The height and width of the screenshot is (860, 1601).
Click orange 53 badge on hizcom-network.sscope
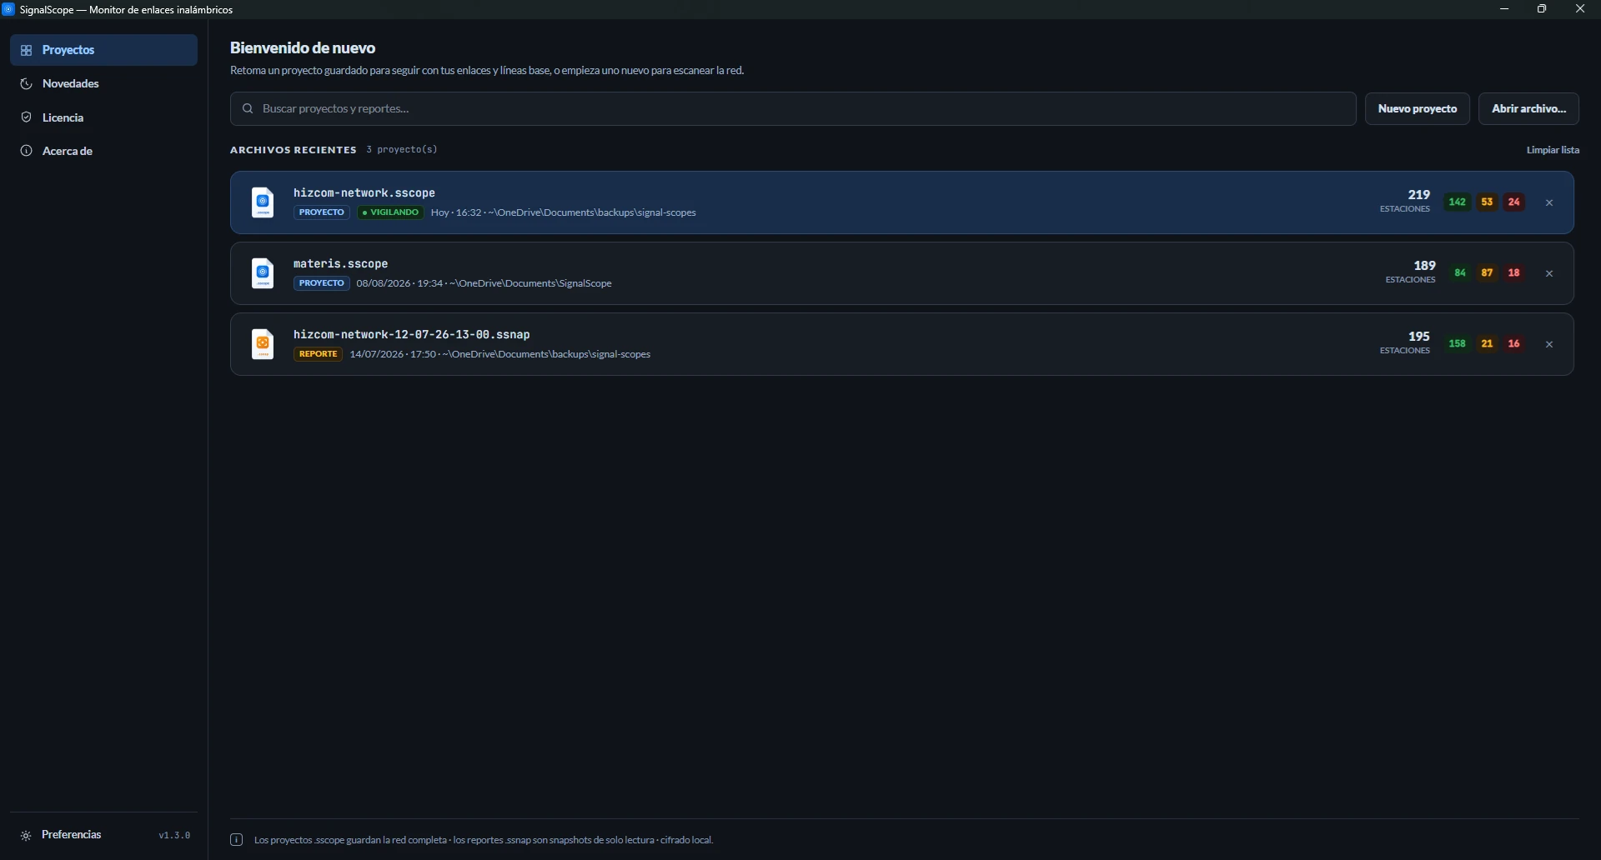(1487, 202)
